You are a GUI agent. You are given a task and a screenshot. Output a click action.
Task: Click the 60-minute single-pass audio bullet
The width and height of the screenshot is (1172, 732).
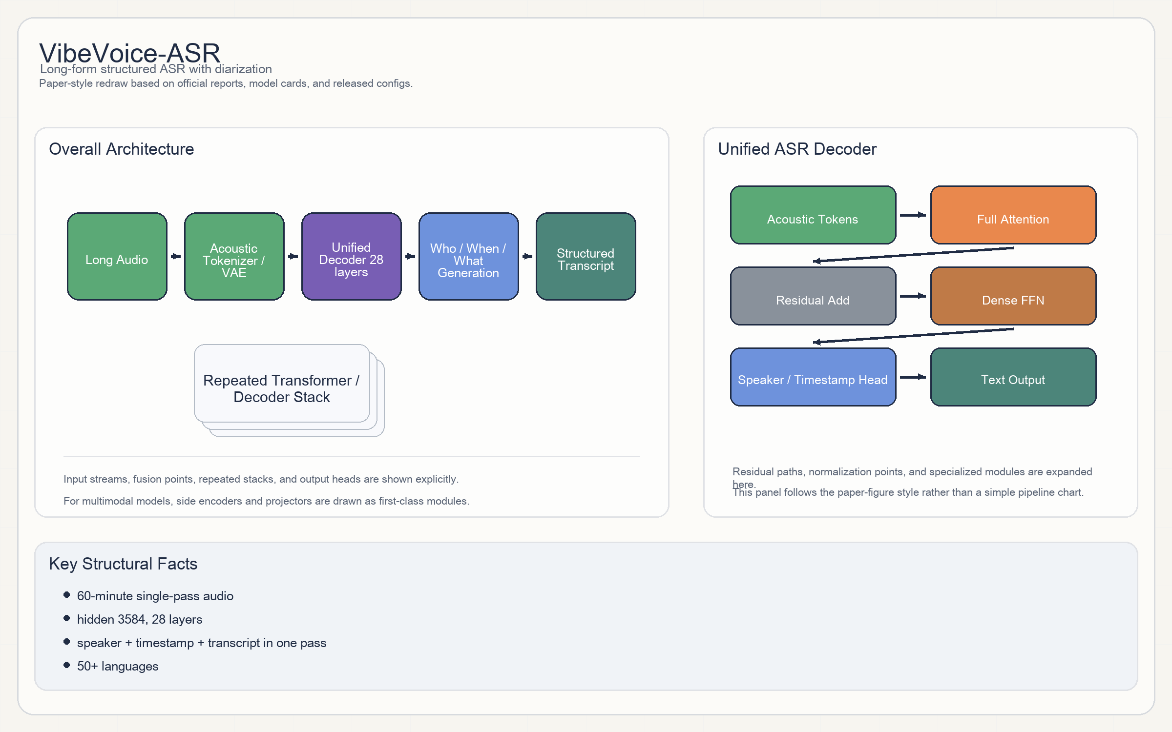(x=155, y=596)
